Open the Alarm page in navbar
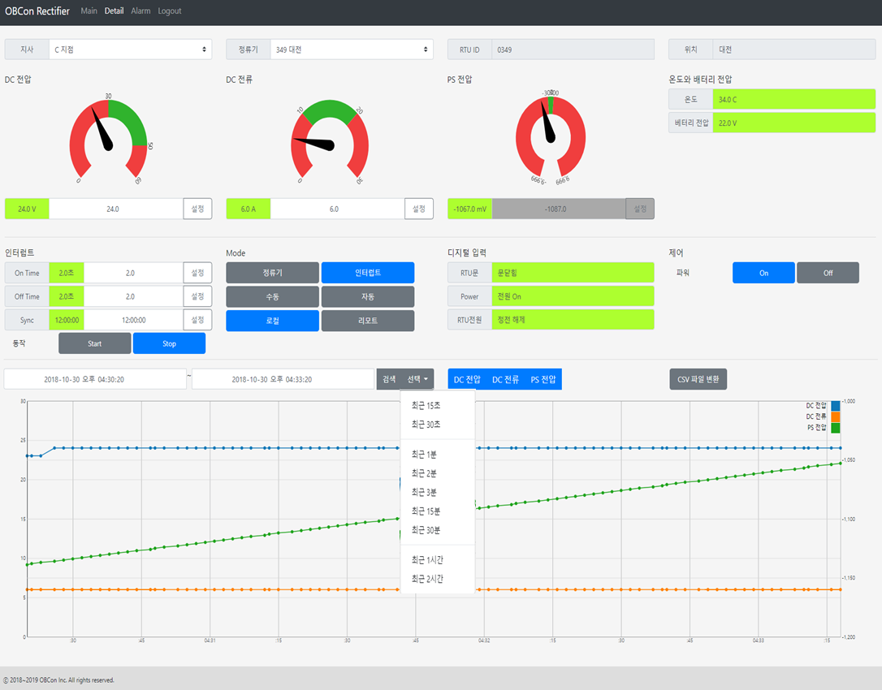 pyautogui.click(x=141, y=11)
